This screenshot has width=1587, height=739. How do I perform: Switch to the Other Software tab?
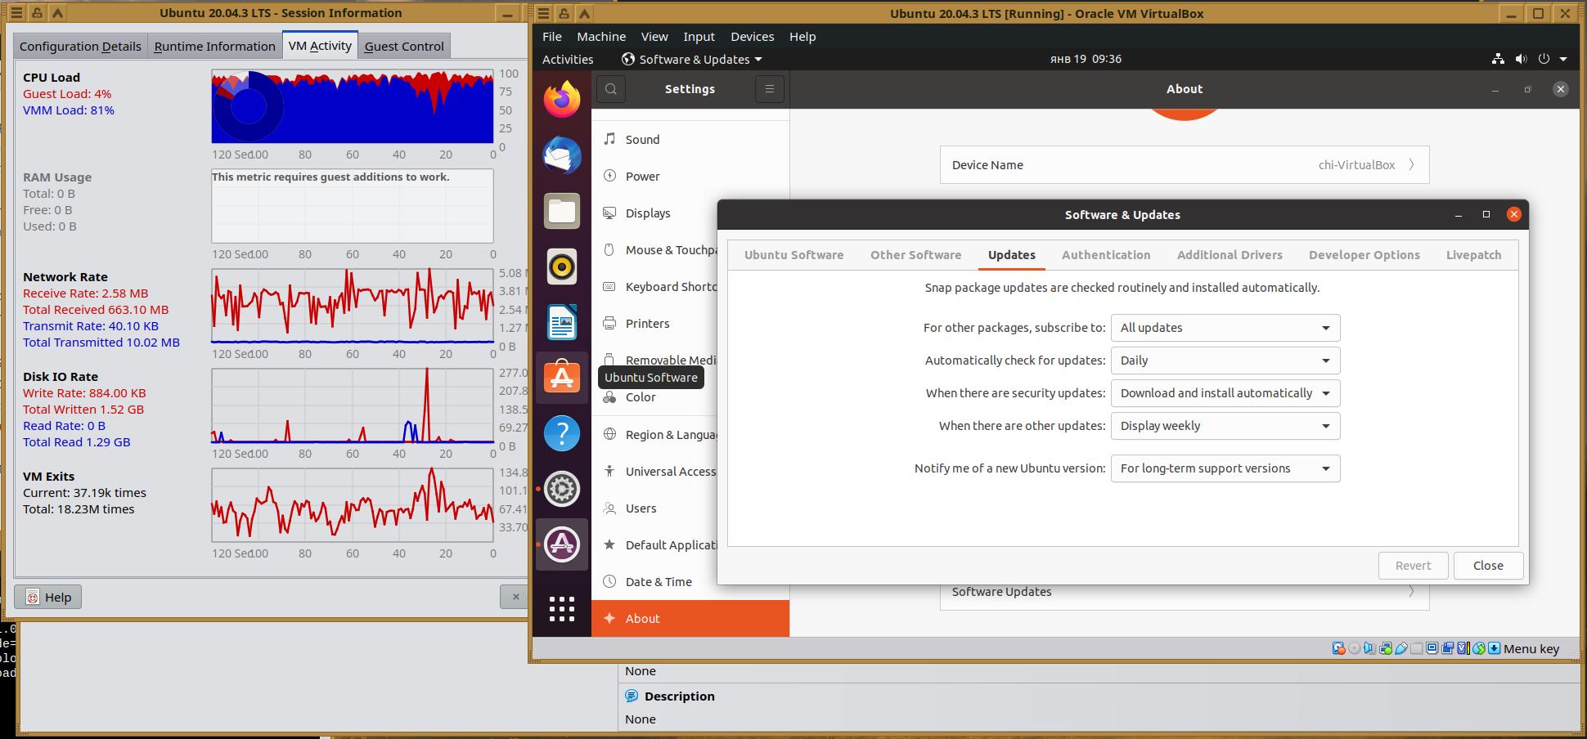(x=915, y=255)
